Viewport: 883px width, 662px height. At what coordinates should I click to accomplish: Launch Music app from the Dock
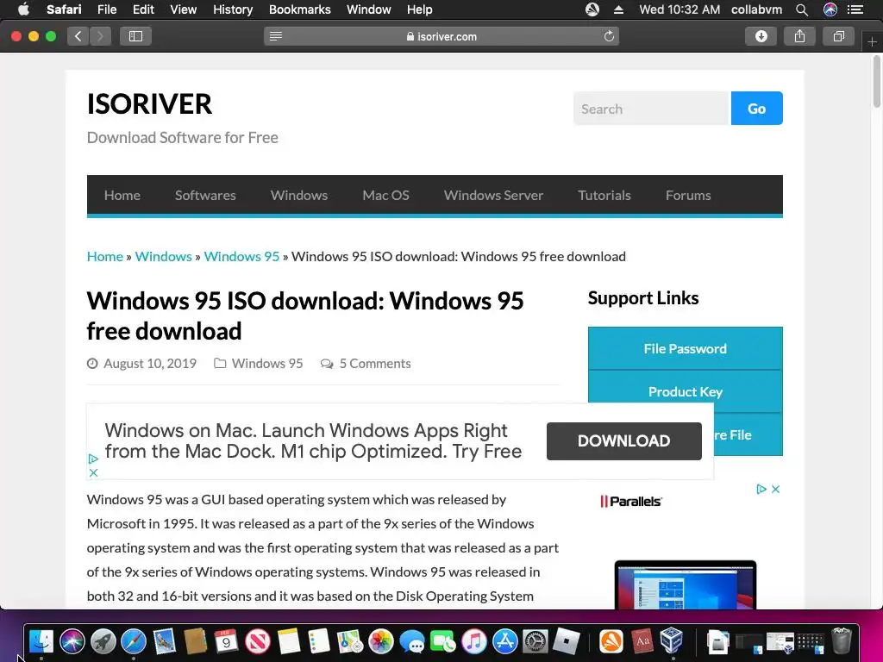[473, 640]
